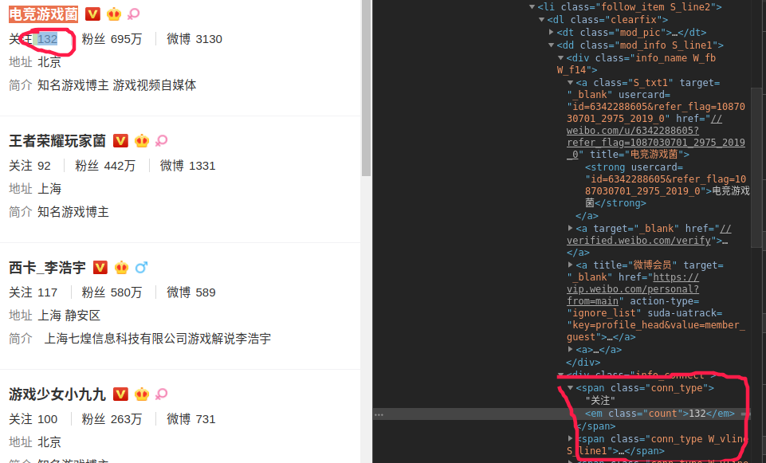This screenshot has height=463, width=766.
Task: Collapse the span conn_type 关注 node
Action: (570, 388)
